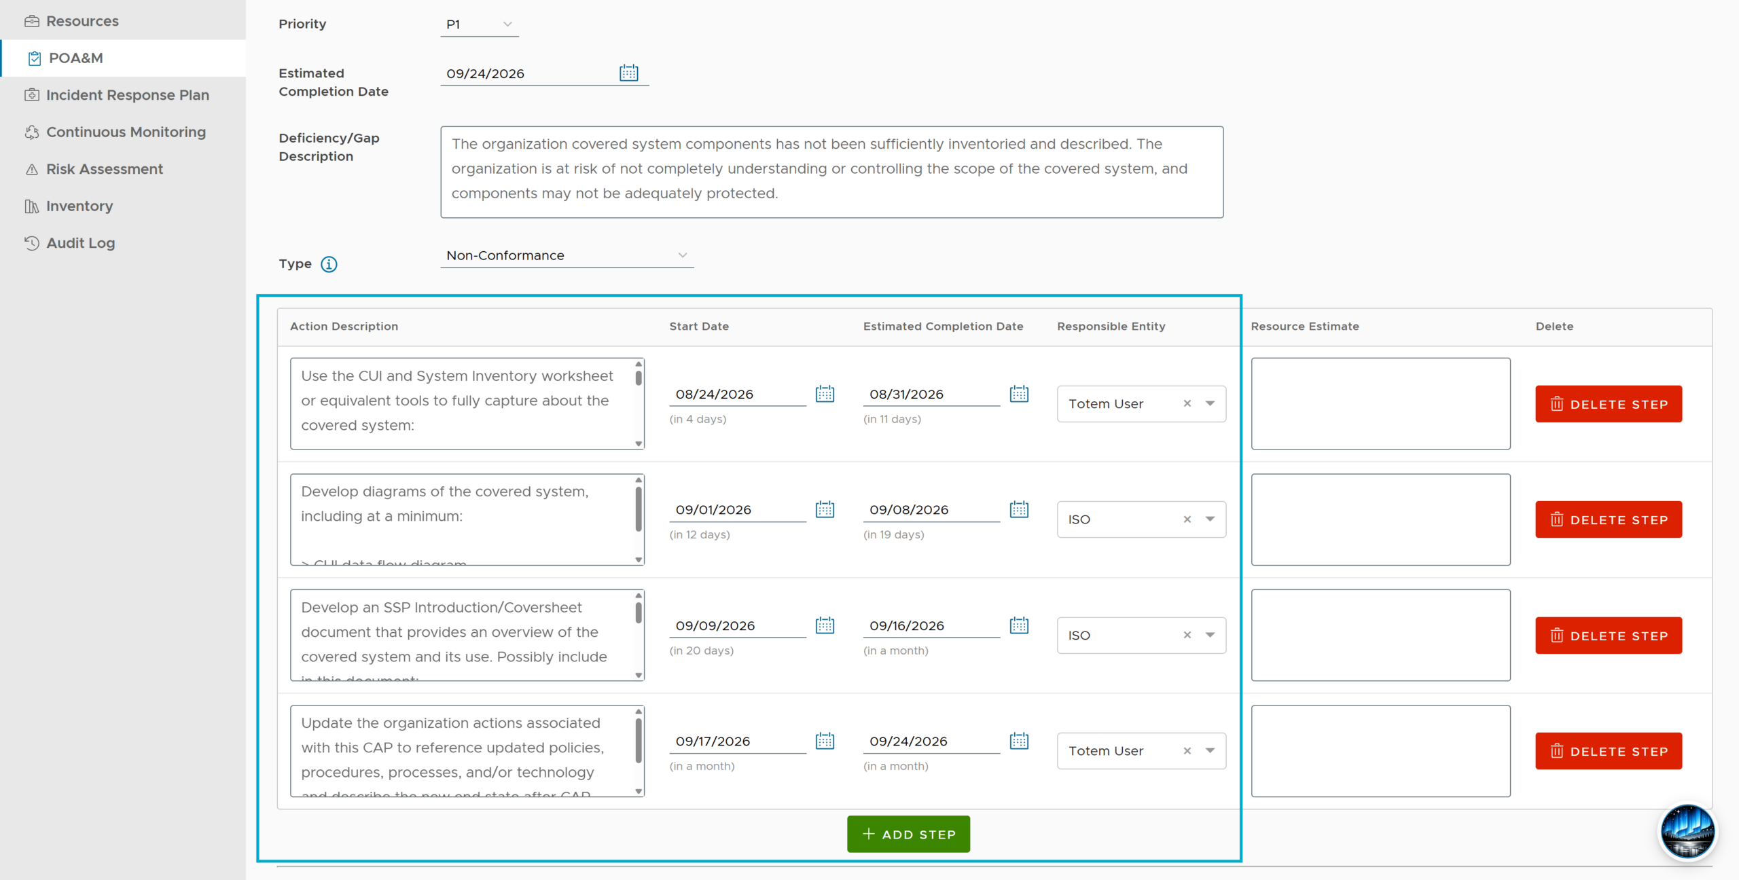Click the start date field 09/09/2026
This screenshot has width=1739, height=880.
[738, 625]
